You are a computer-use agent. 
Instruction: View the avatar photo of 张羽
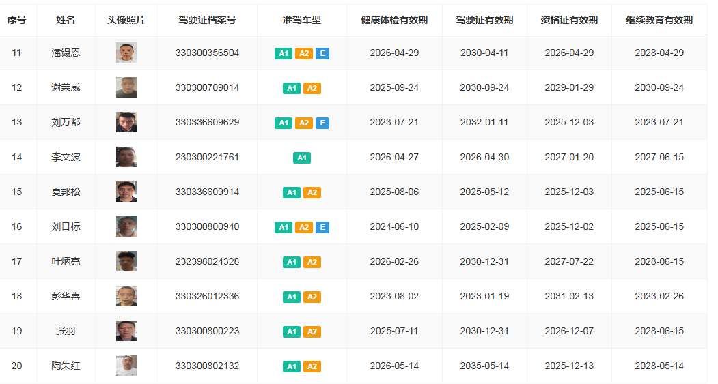click(x=126, y=331)
